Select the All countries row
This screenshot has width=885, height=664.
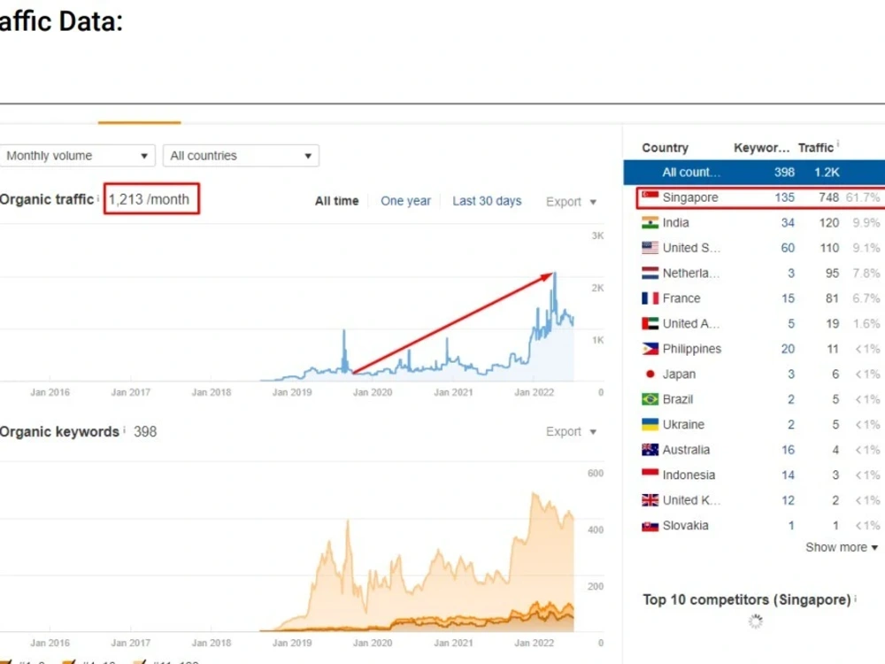tap(754, 173)
